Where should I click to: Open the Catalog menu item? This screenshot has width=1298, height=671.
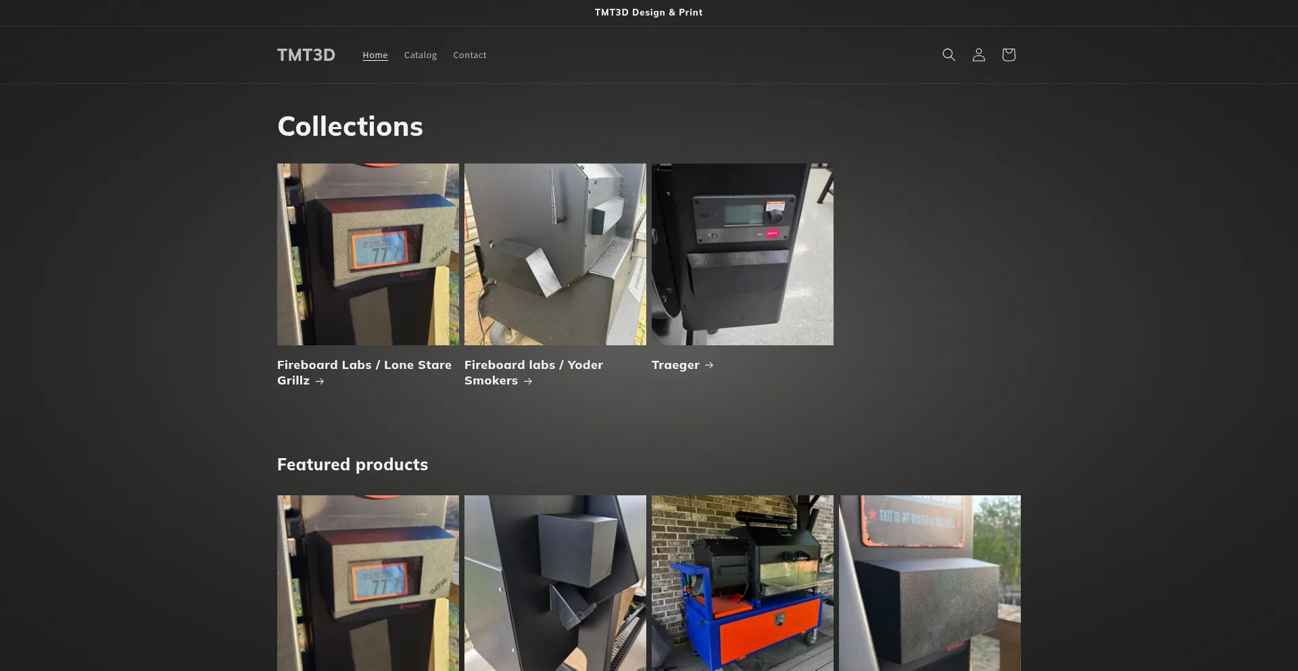(x=420, y=55)
